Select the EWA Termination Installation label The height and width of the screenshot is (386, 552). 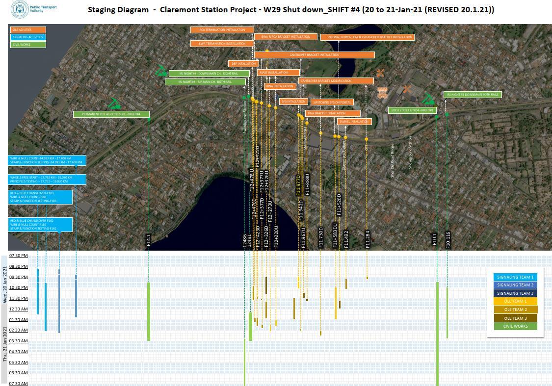pyautogui.click(x=222, y=44)
